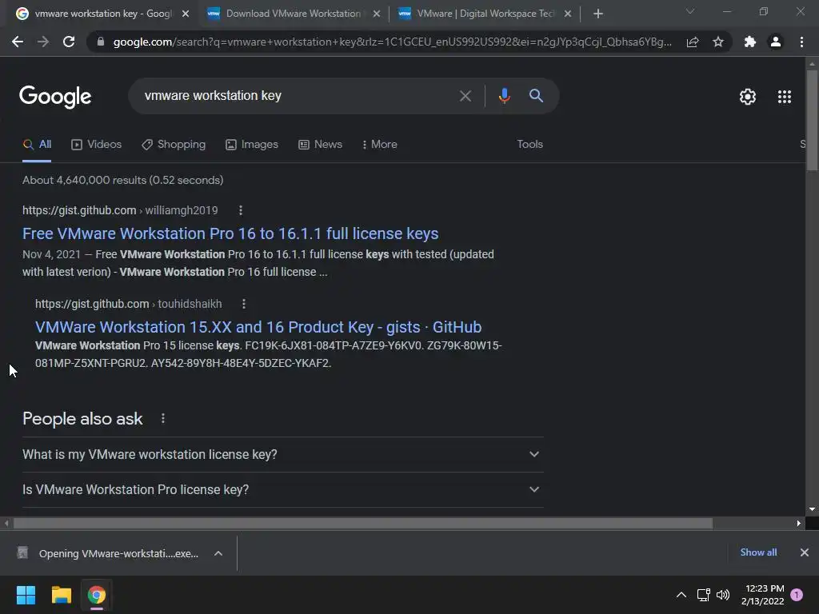
Task: Open Google quick settings gear
Action: [x=748, y=97]
